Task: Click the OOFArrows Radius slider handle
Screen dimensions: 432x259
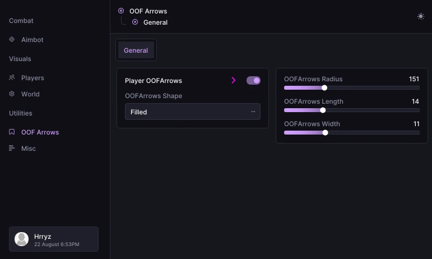Action: [x=324, y=88]
